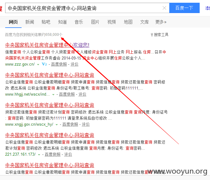The width and height of the screenshot is (210, 180).
Task: Clear the search box with the X icon
Action: click(x=164, y=8)
